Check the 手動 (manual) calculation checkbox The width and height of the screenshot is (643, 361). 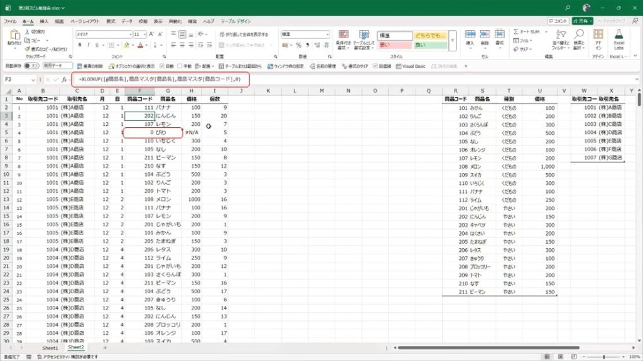point(180,66)
